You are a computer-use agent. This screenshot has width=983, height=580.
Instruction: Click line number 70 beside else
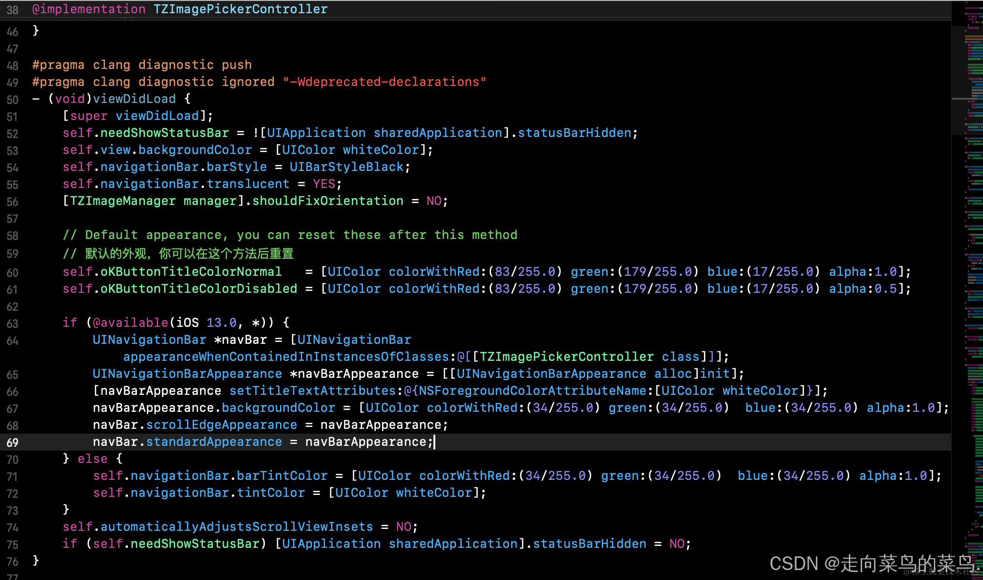13,460
